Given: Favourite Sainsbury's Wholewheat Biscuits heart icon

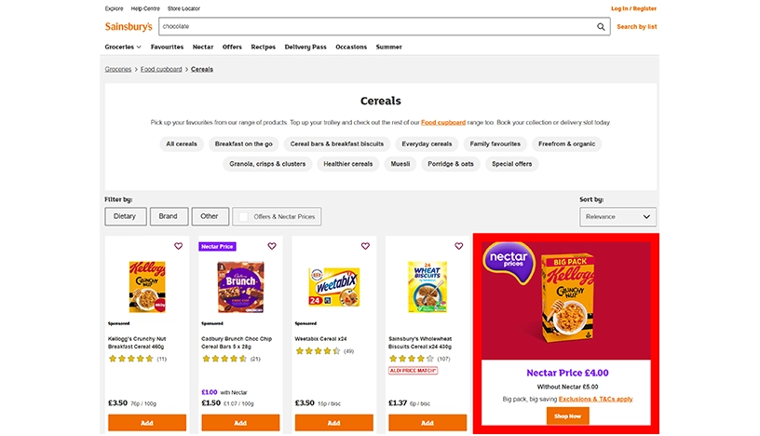Looking at the screenshot, I should pyautogui.click(x=458, y=246).
